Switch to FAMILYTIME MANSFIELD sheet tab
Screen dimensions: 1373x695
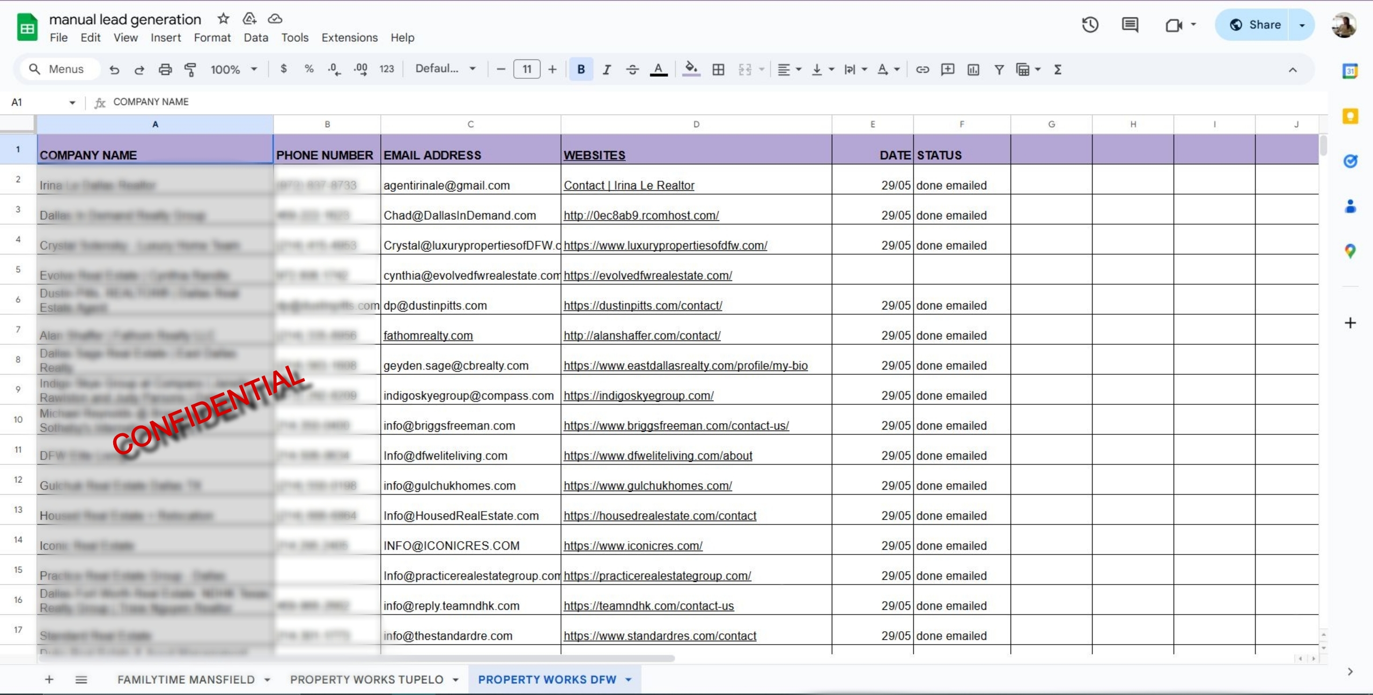tap(186, 679)
